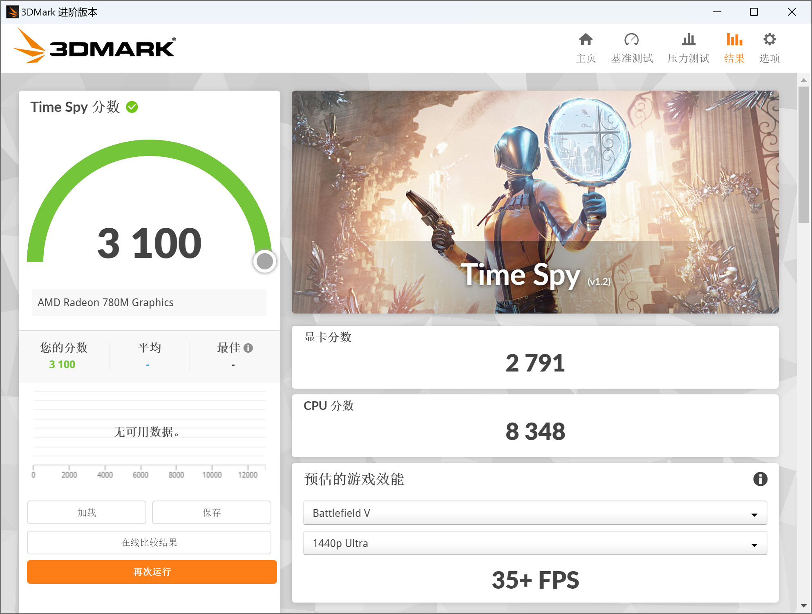
Task: Expand the Battlefield V game dropdown
Action: click(535, 513)
